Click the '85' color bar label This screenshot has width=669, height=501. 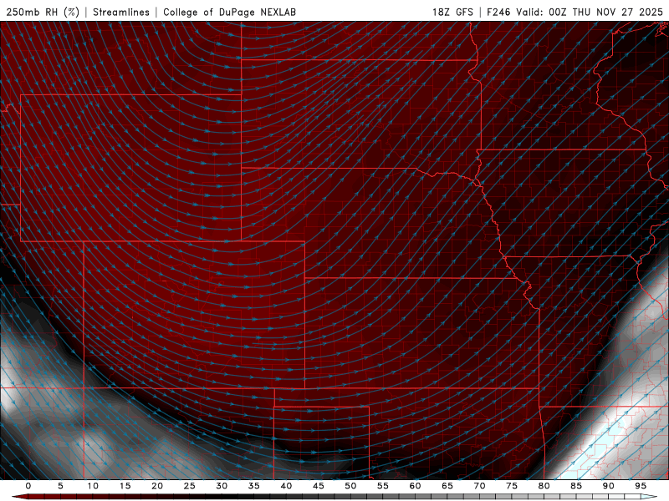576,486
